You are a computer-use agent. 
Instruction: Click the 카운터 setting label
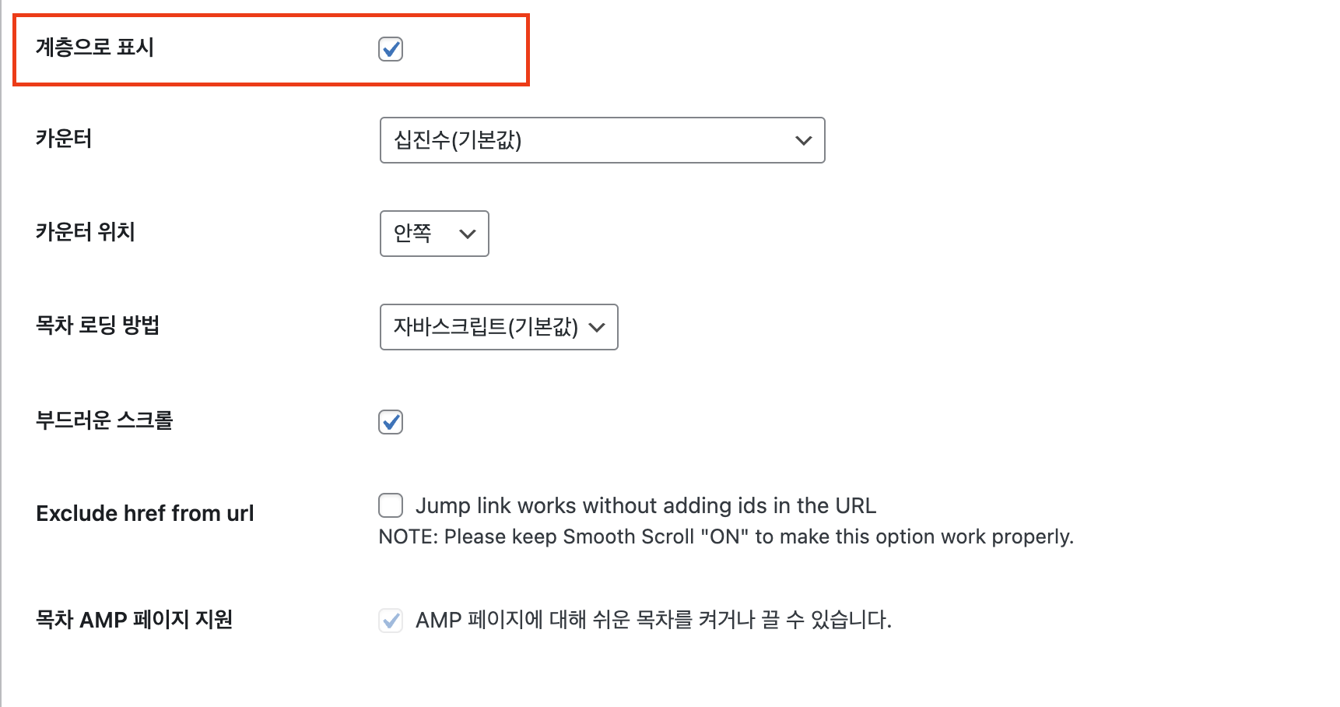click(65, 139)
